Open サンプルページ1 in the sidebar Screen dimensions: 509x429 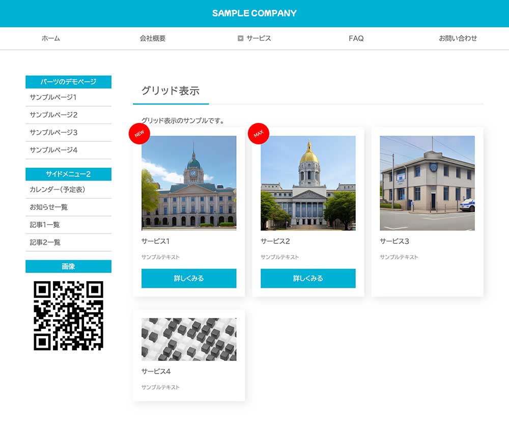tap(69, 97)
